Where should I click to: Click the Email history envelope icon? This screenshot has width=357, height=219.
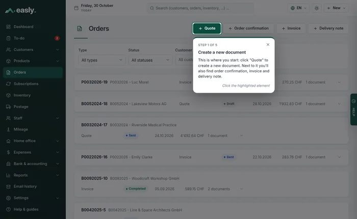pyautogui.click(x=9, y=186)
